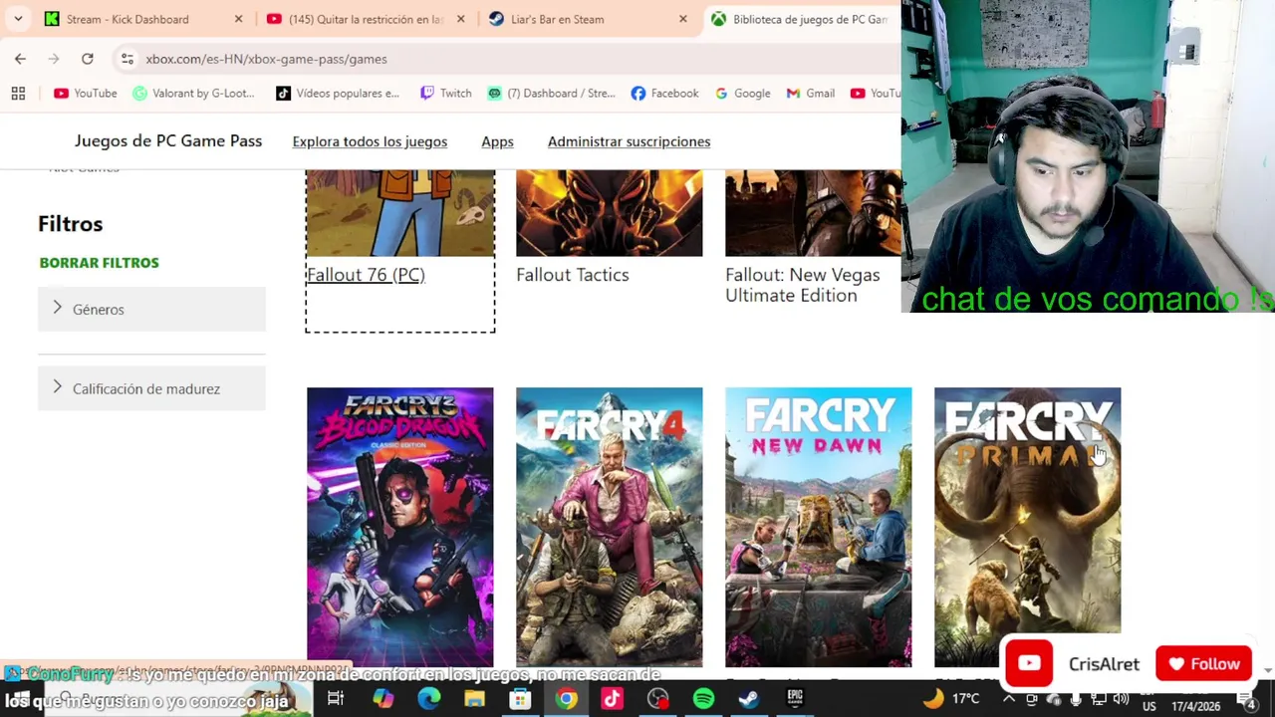Open Spotify from the taskbar
Viewport: 1275px width, 717px height.
click(x=703, y=699)
